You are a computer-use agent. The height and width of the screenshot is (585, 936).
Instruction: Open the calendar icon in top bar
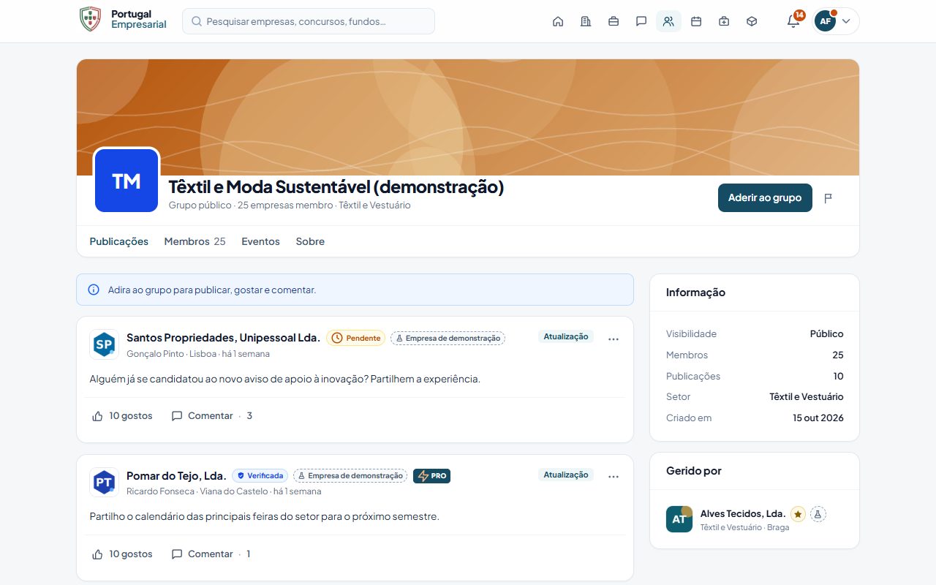coord(696,21)
